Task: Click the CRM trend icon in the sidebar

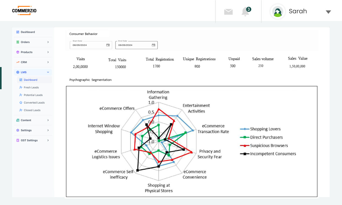Action: click(18, 62)
